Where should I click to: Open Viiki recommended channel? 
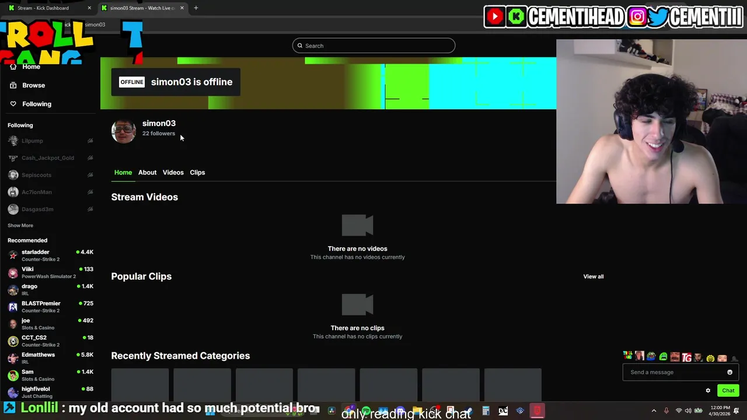pos(50,272)
